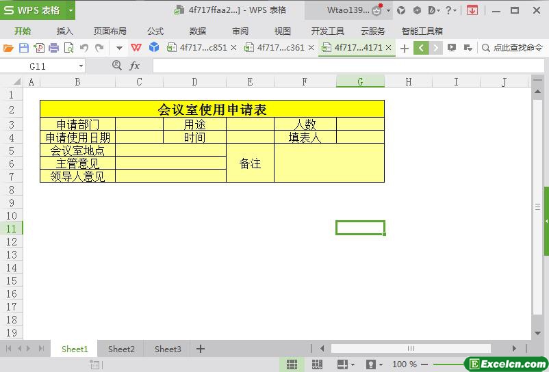Viewport: 549px width, 372px height.
Task: Select the 会议室使用申请表 title cell
Action: click(212, 109)
